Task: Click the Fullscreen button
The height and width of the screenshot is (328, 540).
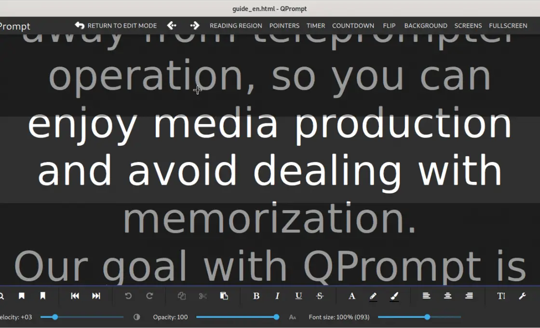Action: tap(508, 26)
